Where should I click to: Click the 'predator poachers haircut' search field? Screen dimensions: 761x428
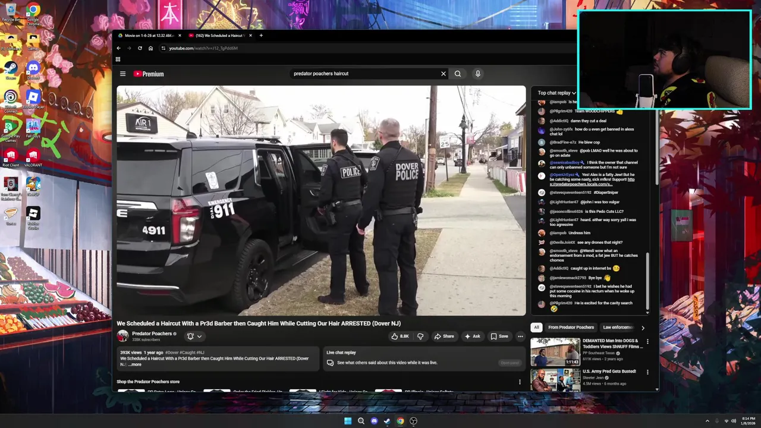[364, 74]
